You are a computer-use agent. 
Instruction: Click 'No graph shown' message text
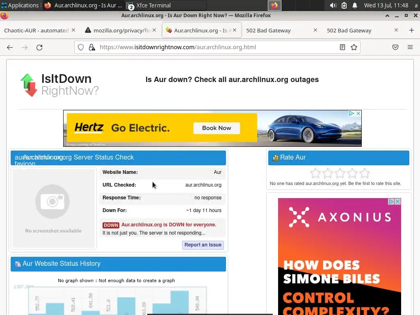pyautogui.click(x=116, y=281)
